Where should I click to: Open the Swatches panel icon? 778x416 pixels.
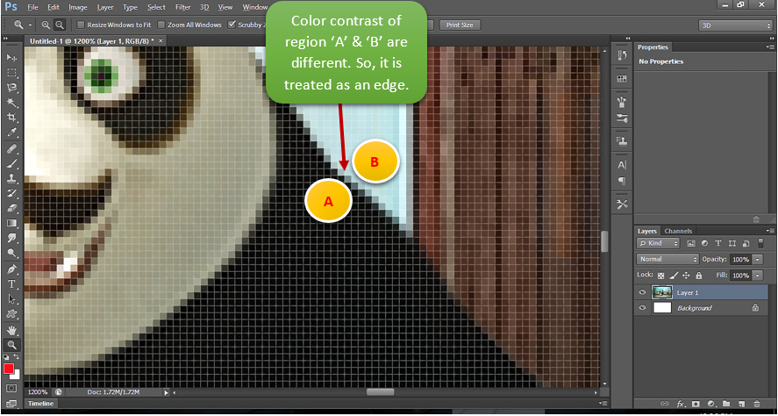tap(622, 79)
